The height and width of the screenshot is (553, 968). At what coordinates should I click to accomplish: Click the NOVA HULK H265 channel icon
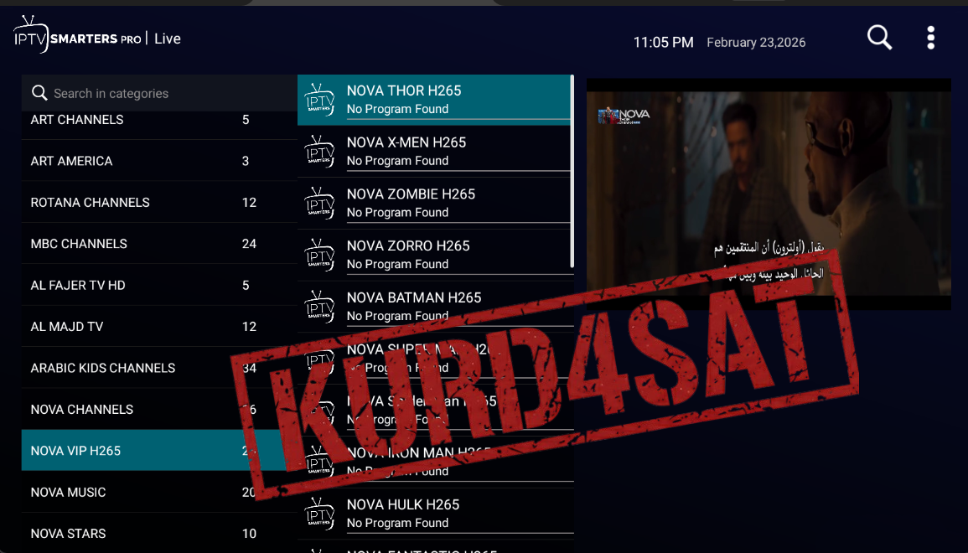coord(319,514)
